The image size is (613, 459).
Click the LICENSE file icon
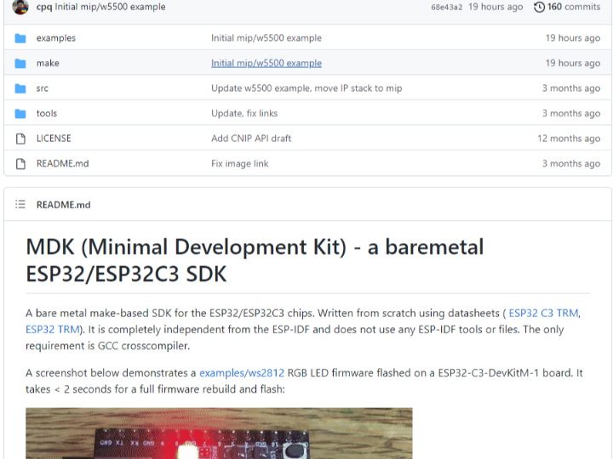(x=20, y=139)
